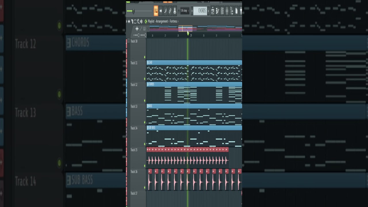Mute Track 11 via its green LED
Viewport: 368px width, 207px height.
point(145,78)
